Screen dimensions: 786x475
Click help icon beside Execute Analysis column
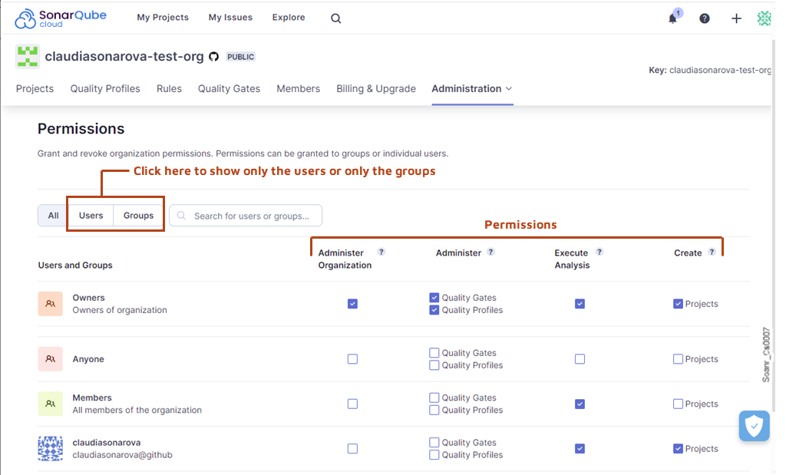[599, 252]
